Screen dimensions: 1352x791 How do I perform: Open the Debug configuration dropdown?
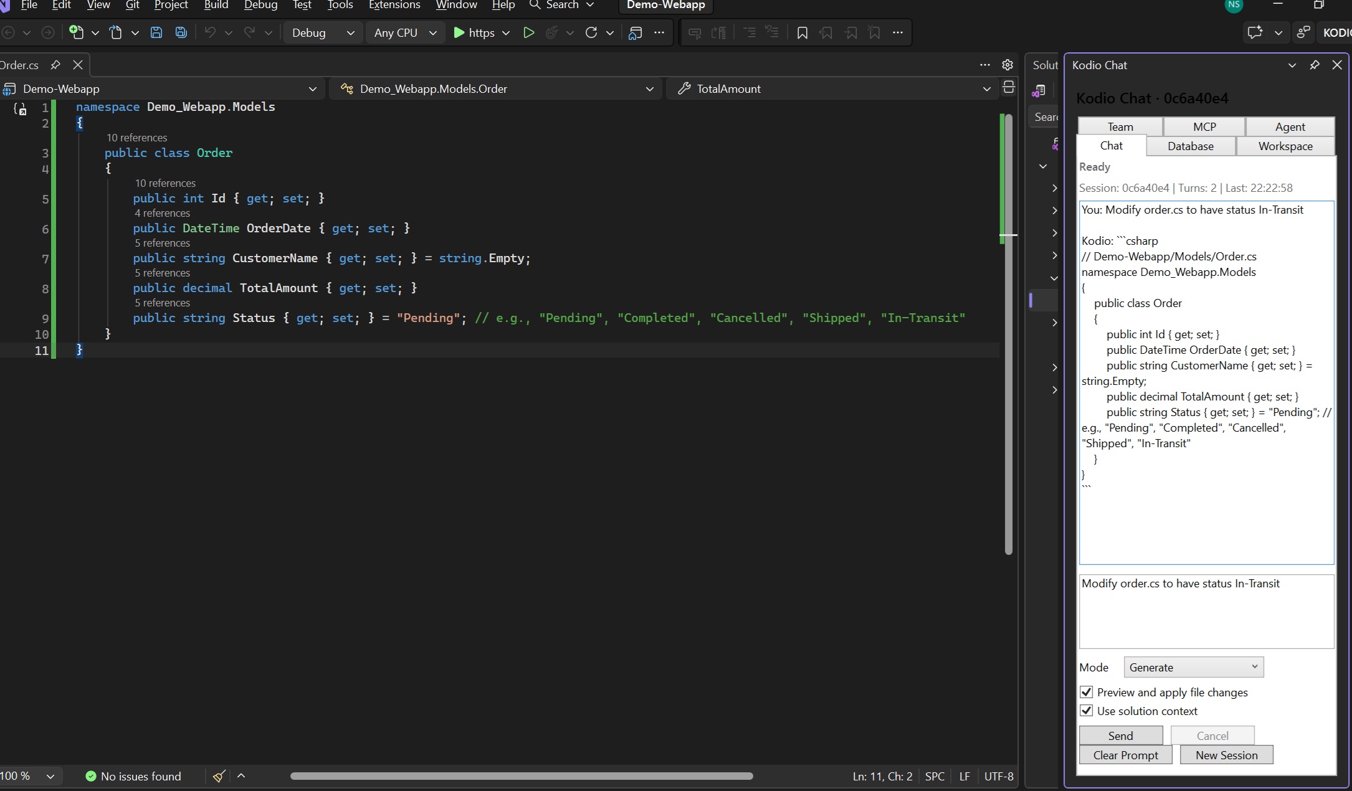pos(323,32)
